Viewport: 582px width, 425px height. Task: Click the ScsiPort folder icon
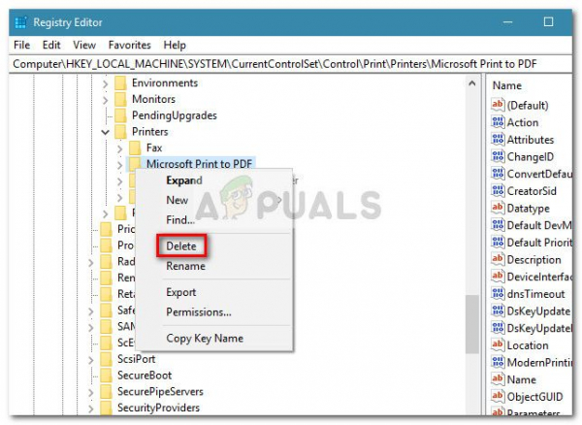[x=106, y=359]
